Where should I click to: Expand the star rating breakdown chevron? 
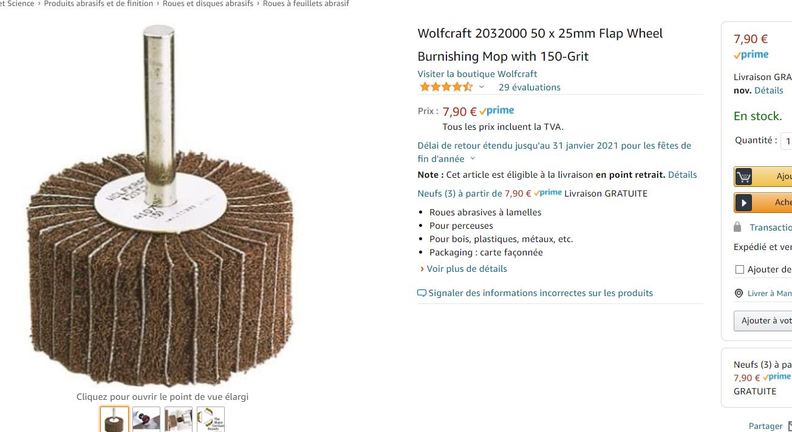[482, 87]
